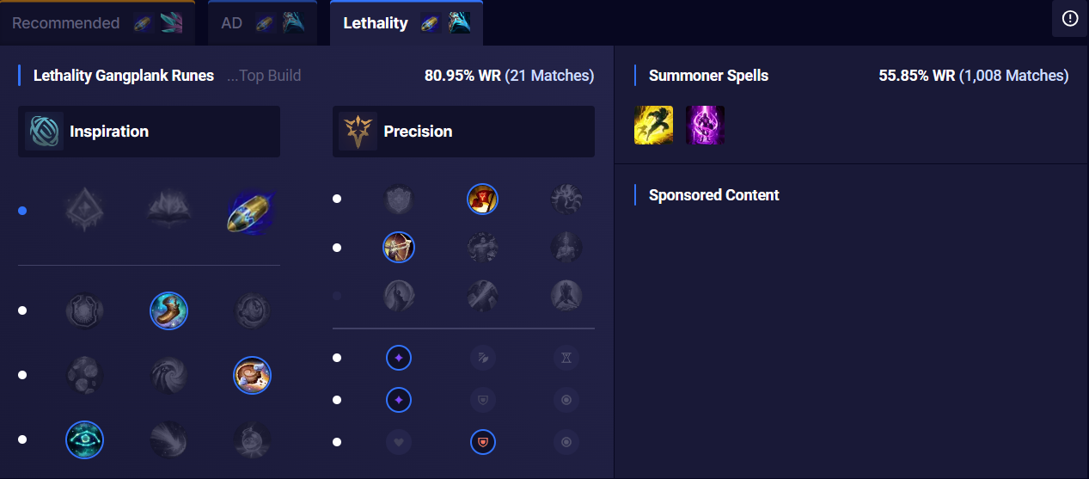Click the yellow Flash summoner spell

click(x=653, y=125)
